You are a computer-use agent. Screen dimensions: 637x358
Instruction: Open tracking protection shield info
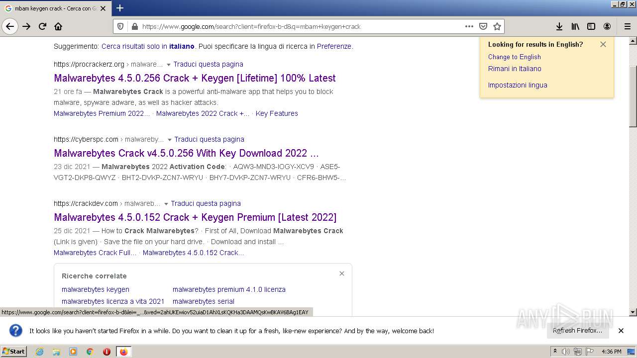coord(120,26)
